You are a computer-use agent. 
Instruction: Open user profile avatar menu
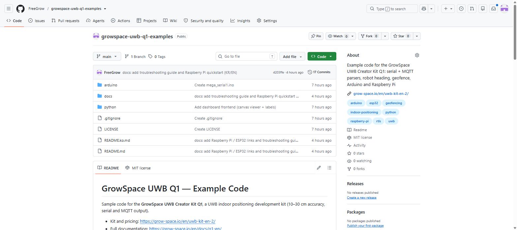tap(504, 9)
